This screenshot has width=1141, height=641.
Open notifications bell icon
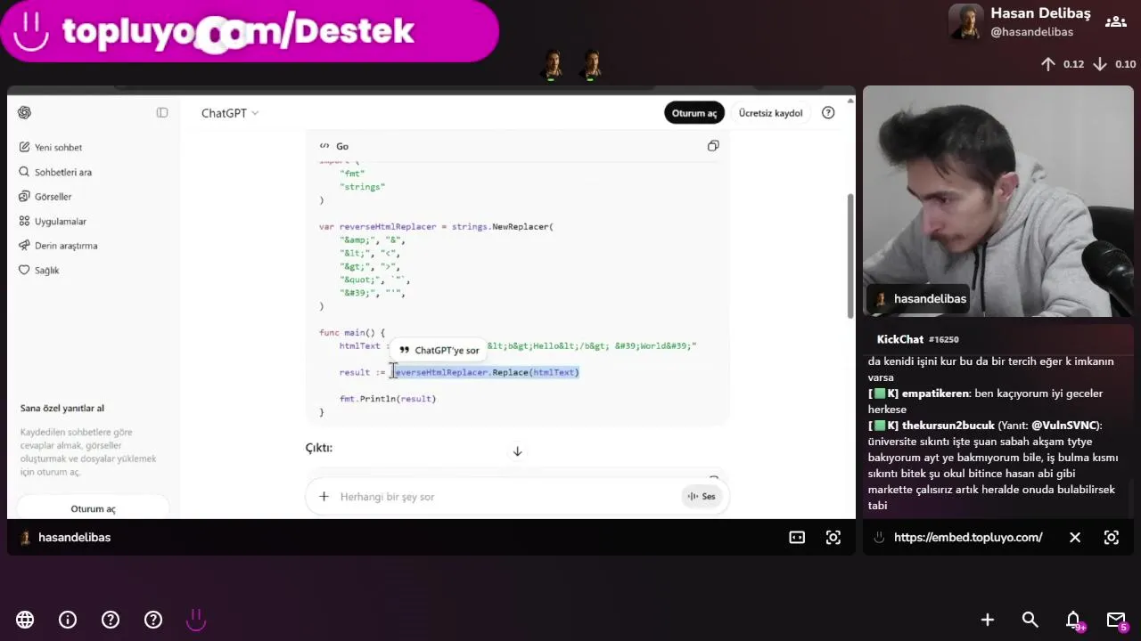(1073, 620)
